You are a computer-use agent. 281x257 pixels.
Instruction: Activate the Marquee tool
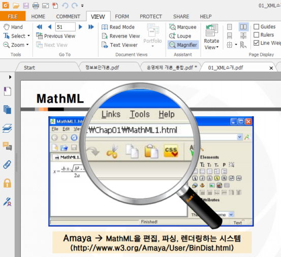point(183,27)
